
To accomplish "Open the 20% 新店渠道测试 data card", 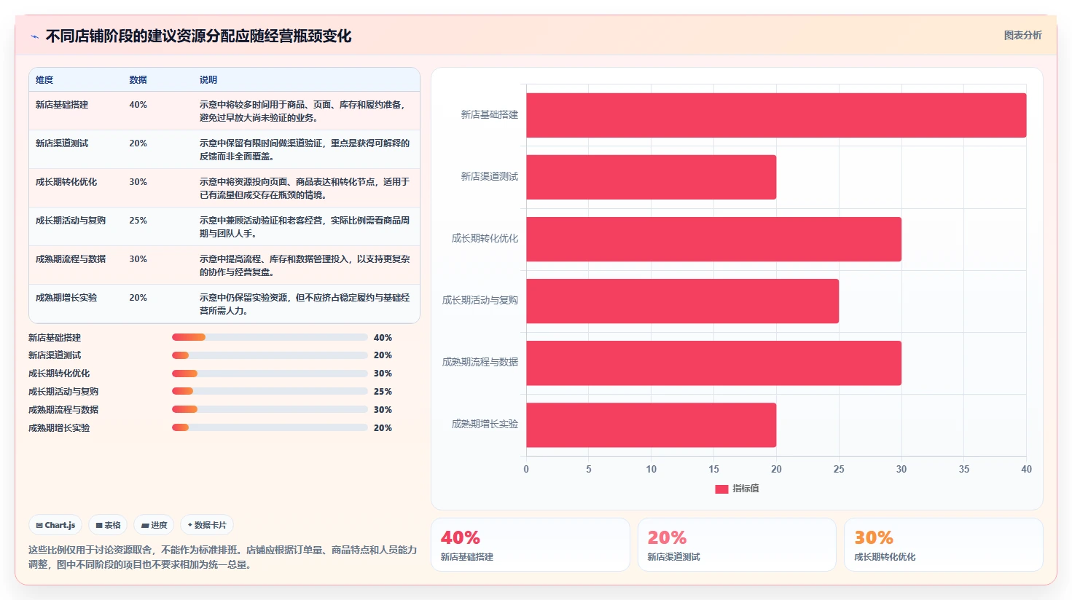I will tap(737, 545).
